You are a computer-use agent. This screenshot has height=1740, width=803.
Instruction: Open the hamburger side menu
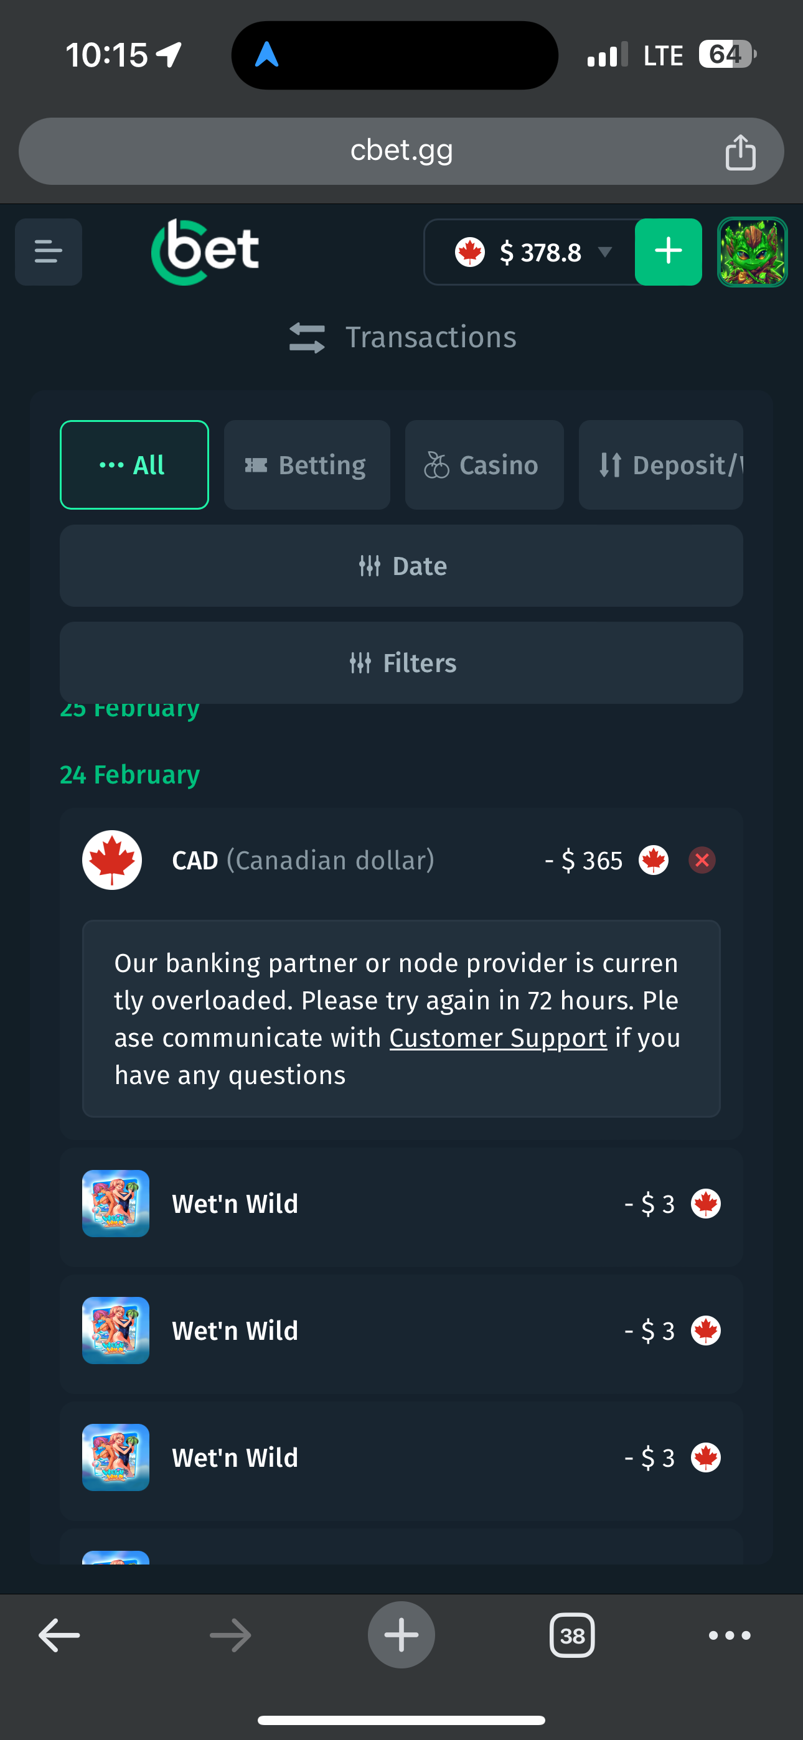pyautogui.click(x=48, y=251)
